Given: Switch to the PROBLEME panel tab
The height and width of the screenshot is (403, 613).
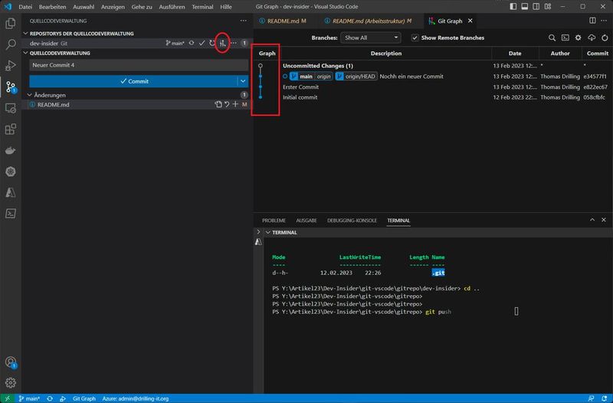Looking at the screenshot, I should (x=274, y=221).
